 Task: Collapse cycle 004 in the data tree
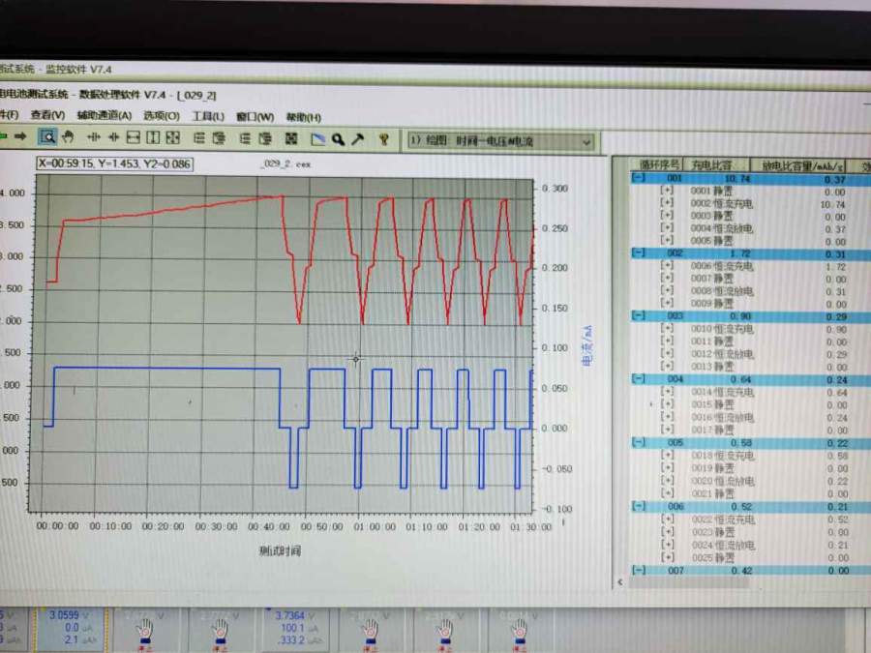(638, 379)
